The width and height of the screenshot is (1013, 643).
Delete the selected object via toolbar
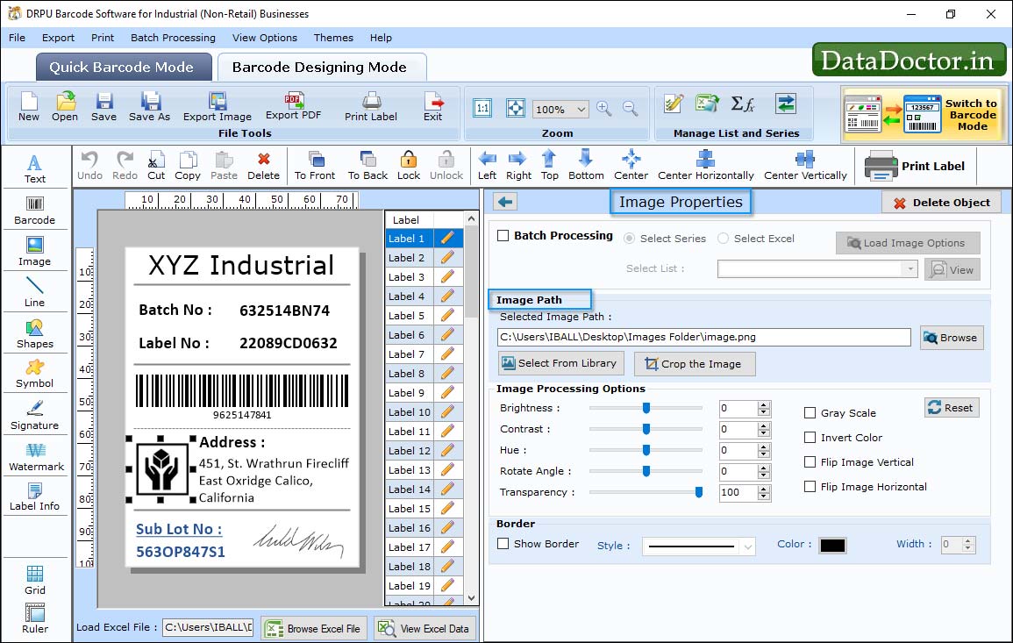pyautogui.click(x=264, y=166)
